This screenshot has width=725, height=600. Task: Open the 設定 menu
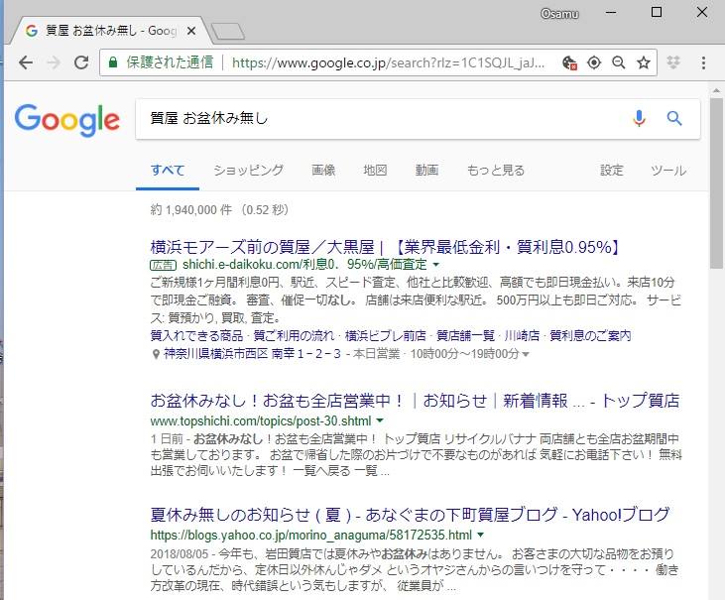point(612,171)
